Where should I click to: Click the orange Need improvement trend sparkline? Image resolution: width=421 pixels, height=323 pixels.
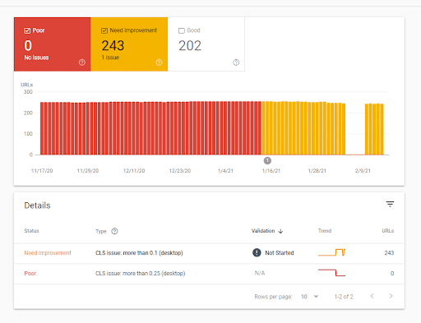tap(331, 252)
